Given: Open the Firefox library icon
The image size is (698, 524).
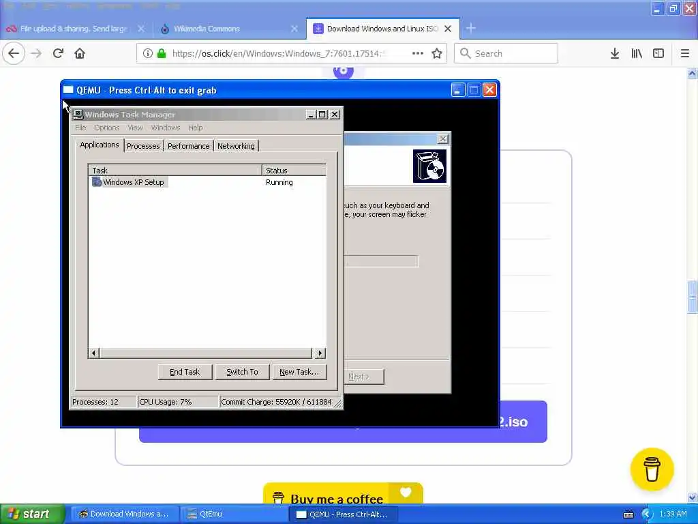Looking at the screenshot, I should coord(637,53).
